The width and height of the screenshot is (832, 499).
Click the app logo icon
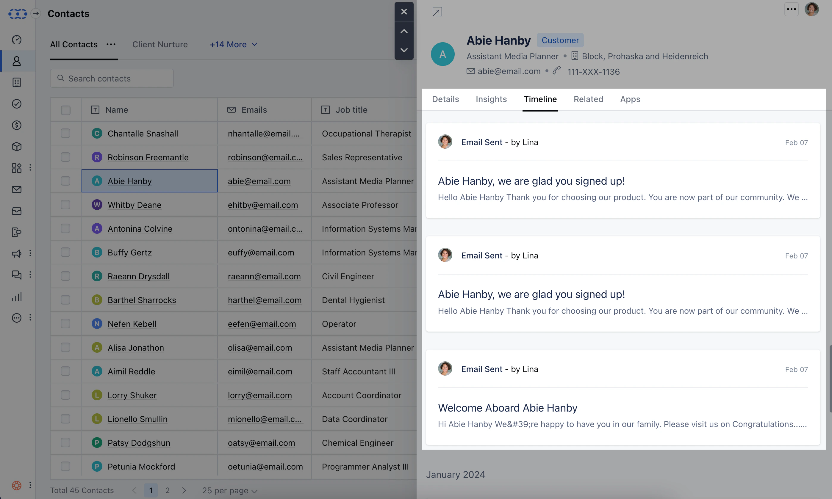pos(18,13)
